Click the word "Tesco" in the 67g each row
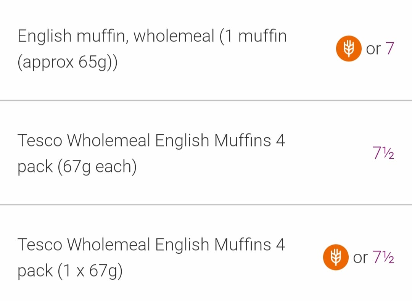 [x=40, y=141]
